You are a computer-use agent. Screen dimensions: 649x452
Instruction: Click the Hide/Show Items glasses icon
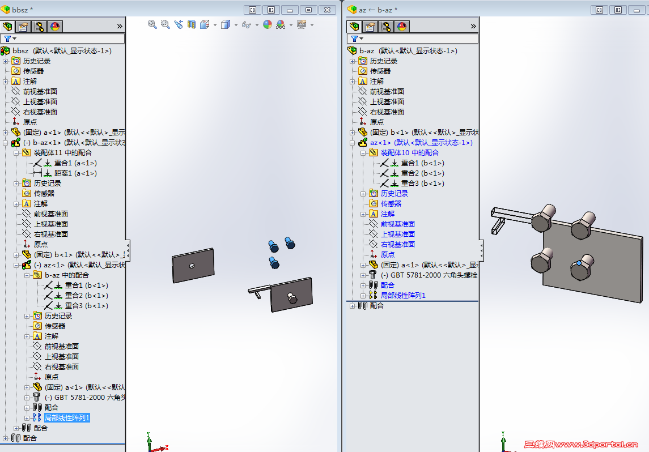coord(246,25)
